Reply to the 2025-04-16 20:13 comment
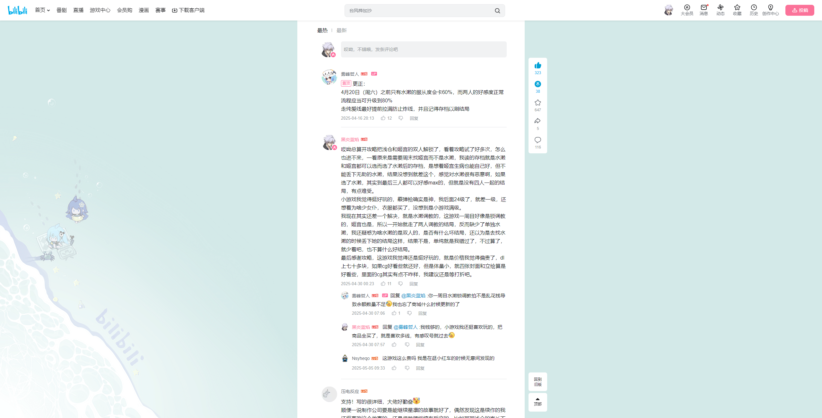 coord(414,118)
